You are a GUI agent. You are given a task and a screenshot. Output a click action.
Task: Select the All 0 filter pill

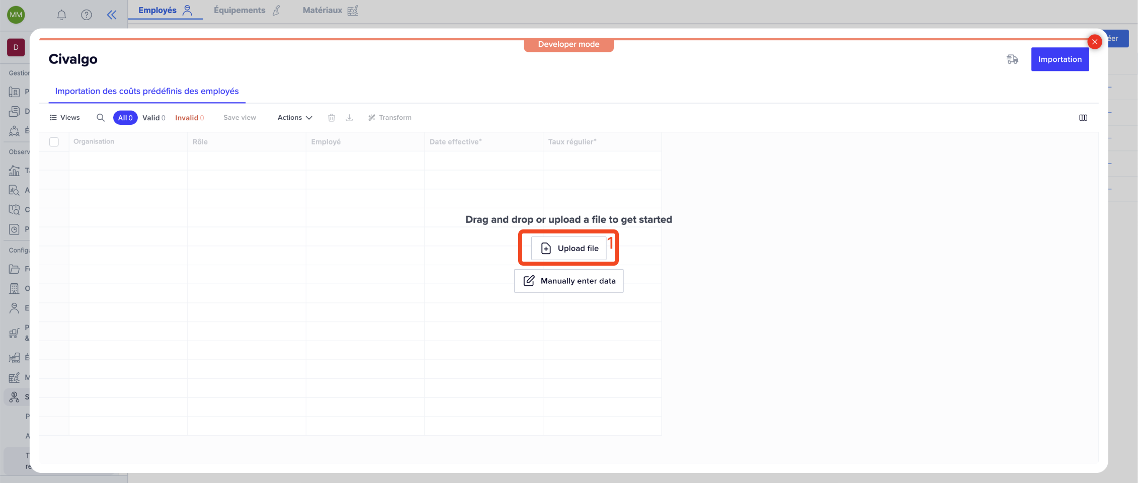(x=125, y=118)
